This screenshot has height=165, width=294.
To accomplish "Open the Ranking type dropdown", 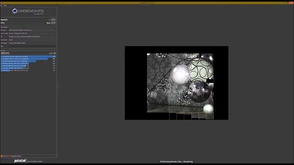I will pos(5,53).
